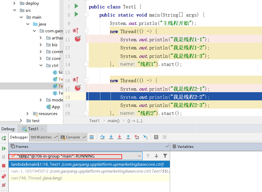Select next frame down arrow
262x192 pixels.
[x=156, y=156]
